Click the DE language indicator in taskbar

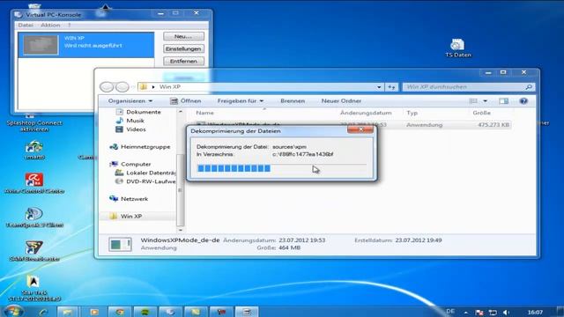point(450,312)
